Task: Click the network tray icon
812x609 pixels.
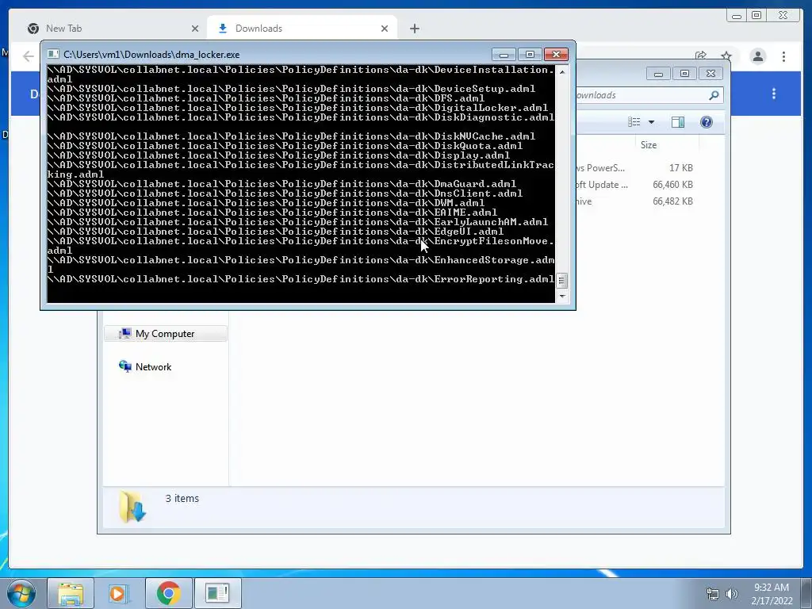Action: tap(713, 594)
